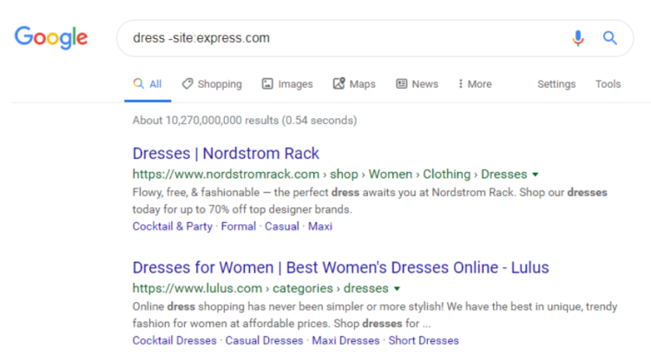The image size is (651, 355).
Task: Click the search box with dress query
Action: click(x=339, y=38)
